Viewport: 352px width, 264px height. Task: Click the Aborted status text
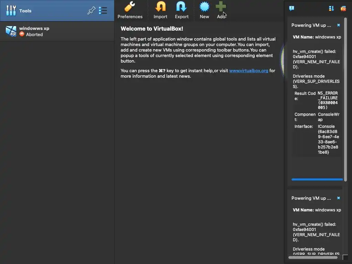pos(34,34)
